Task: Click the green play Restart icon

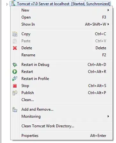Action: 15,72
